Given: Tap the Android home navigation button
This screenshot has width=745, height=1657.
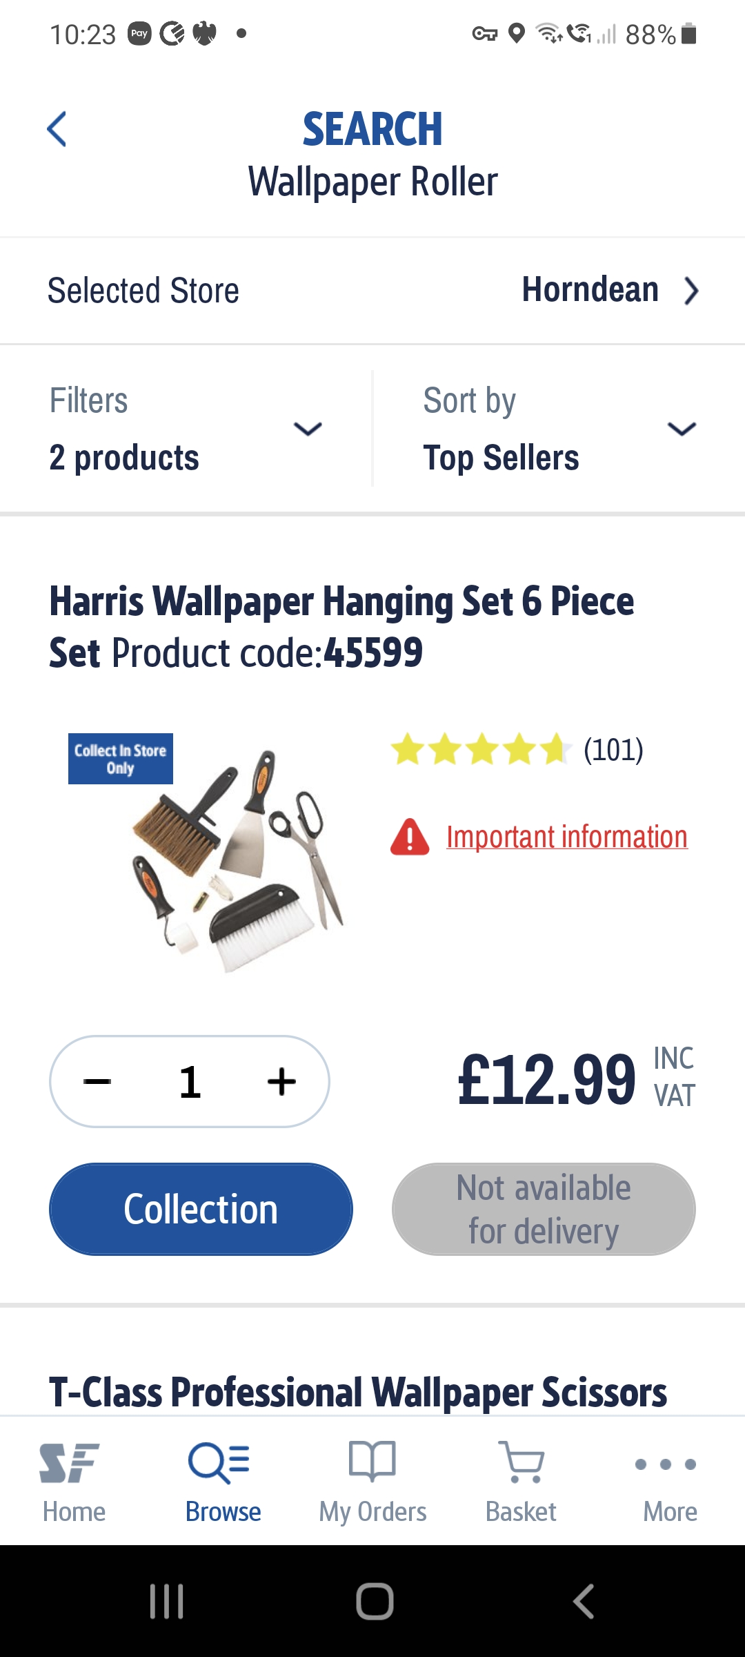Looking at the screenshot, I should tap(375, 1601).
